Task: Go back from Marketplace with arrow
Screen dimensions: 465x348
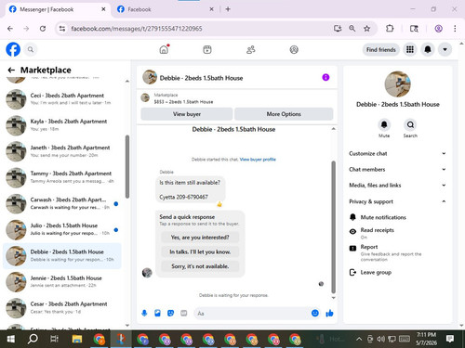Action: click(x=11, y=70)
